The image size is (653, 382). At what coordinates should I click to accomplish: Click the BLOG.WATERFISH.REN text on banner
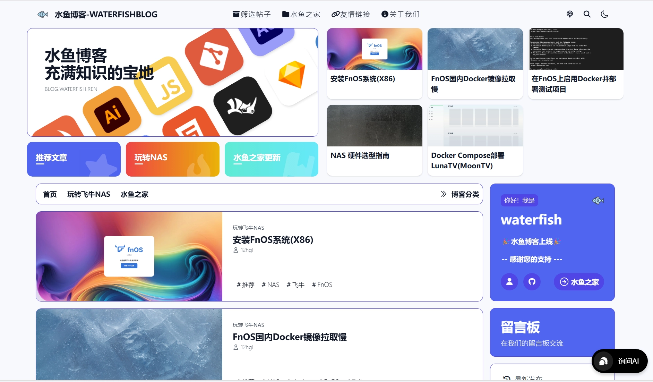click(x=71, y=89)
